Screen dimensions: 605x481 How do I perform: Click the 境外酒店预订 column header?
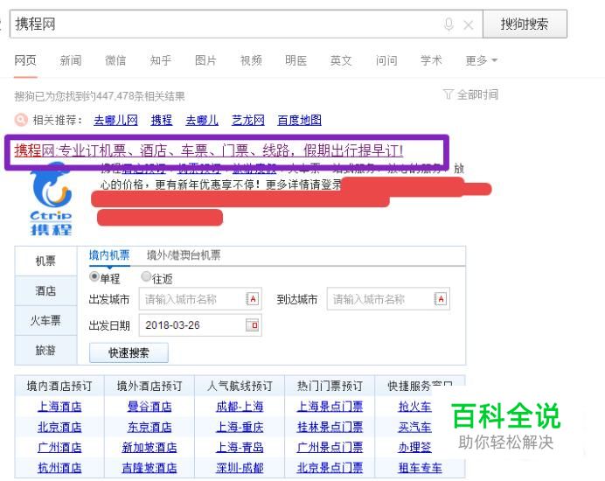tap(150, 386)
